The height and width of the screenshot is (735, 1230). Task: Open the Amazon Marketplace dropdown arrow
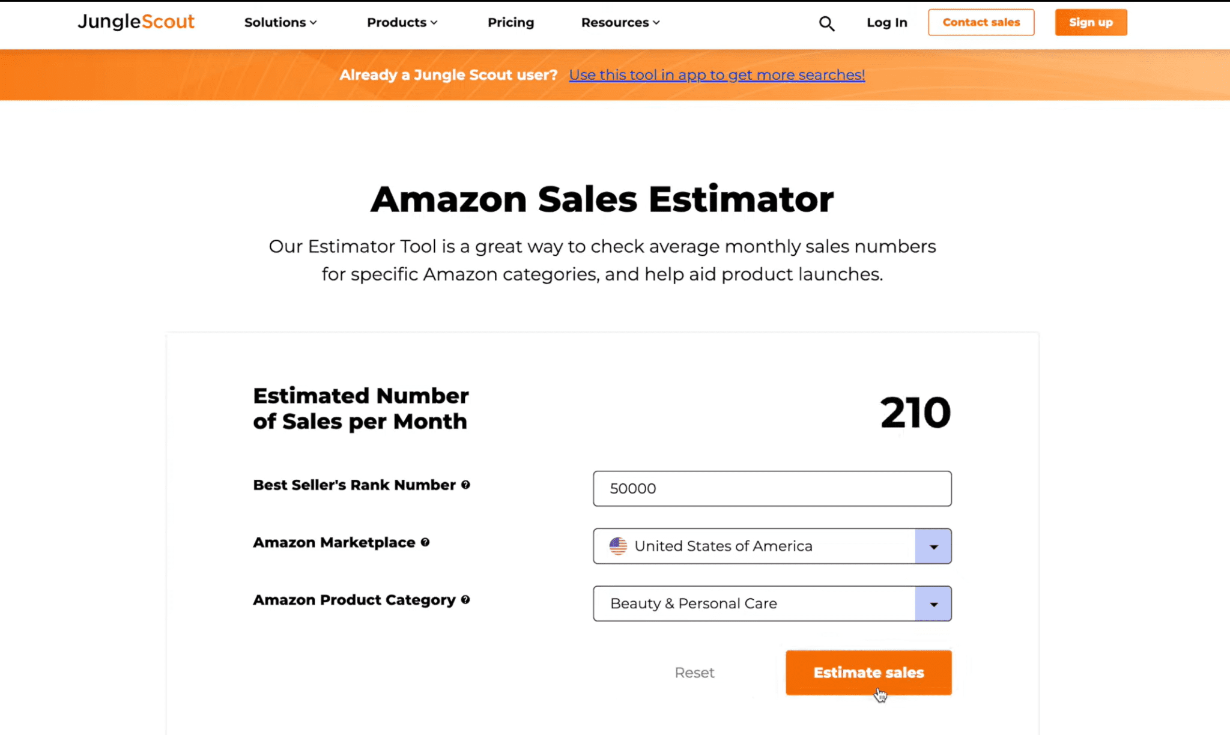[x=933, y=546]
